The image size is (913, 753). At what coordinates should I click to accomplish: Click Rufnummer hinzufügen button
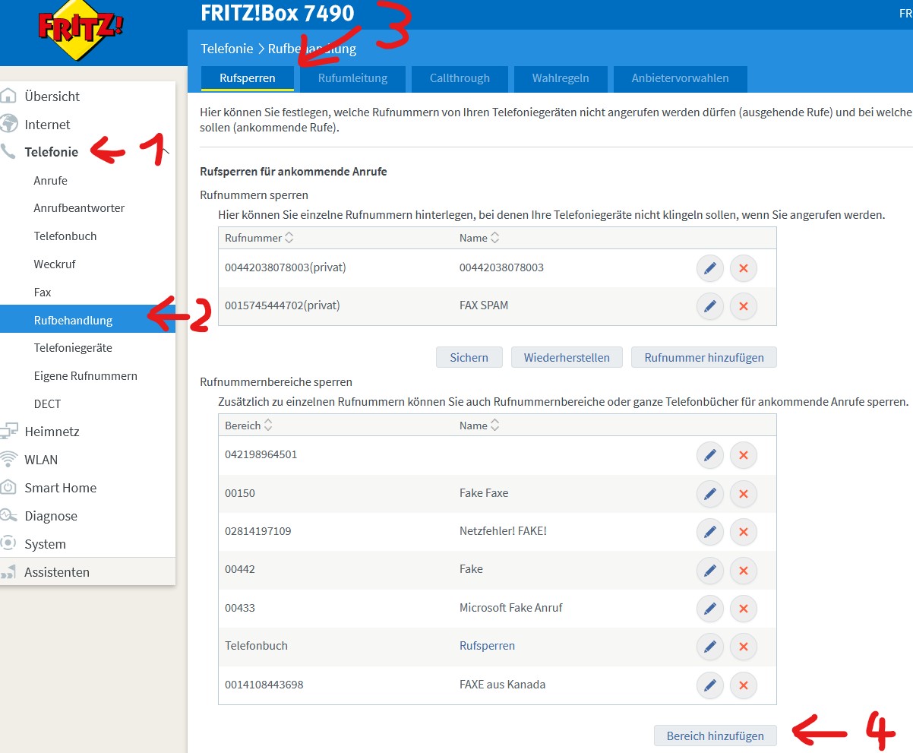[704, 357]
